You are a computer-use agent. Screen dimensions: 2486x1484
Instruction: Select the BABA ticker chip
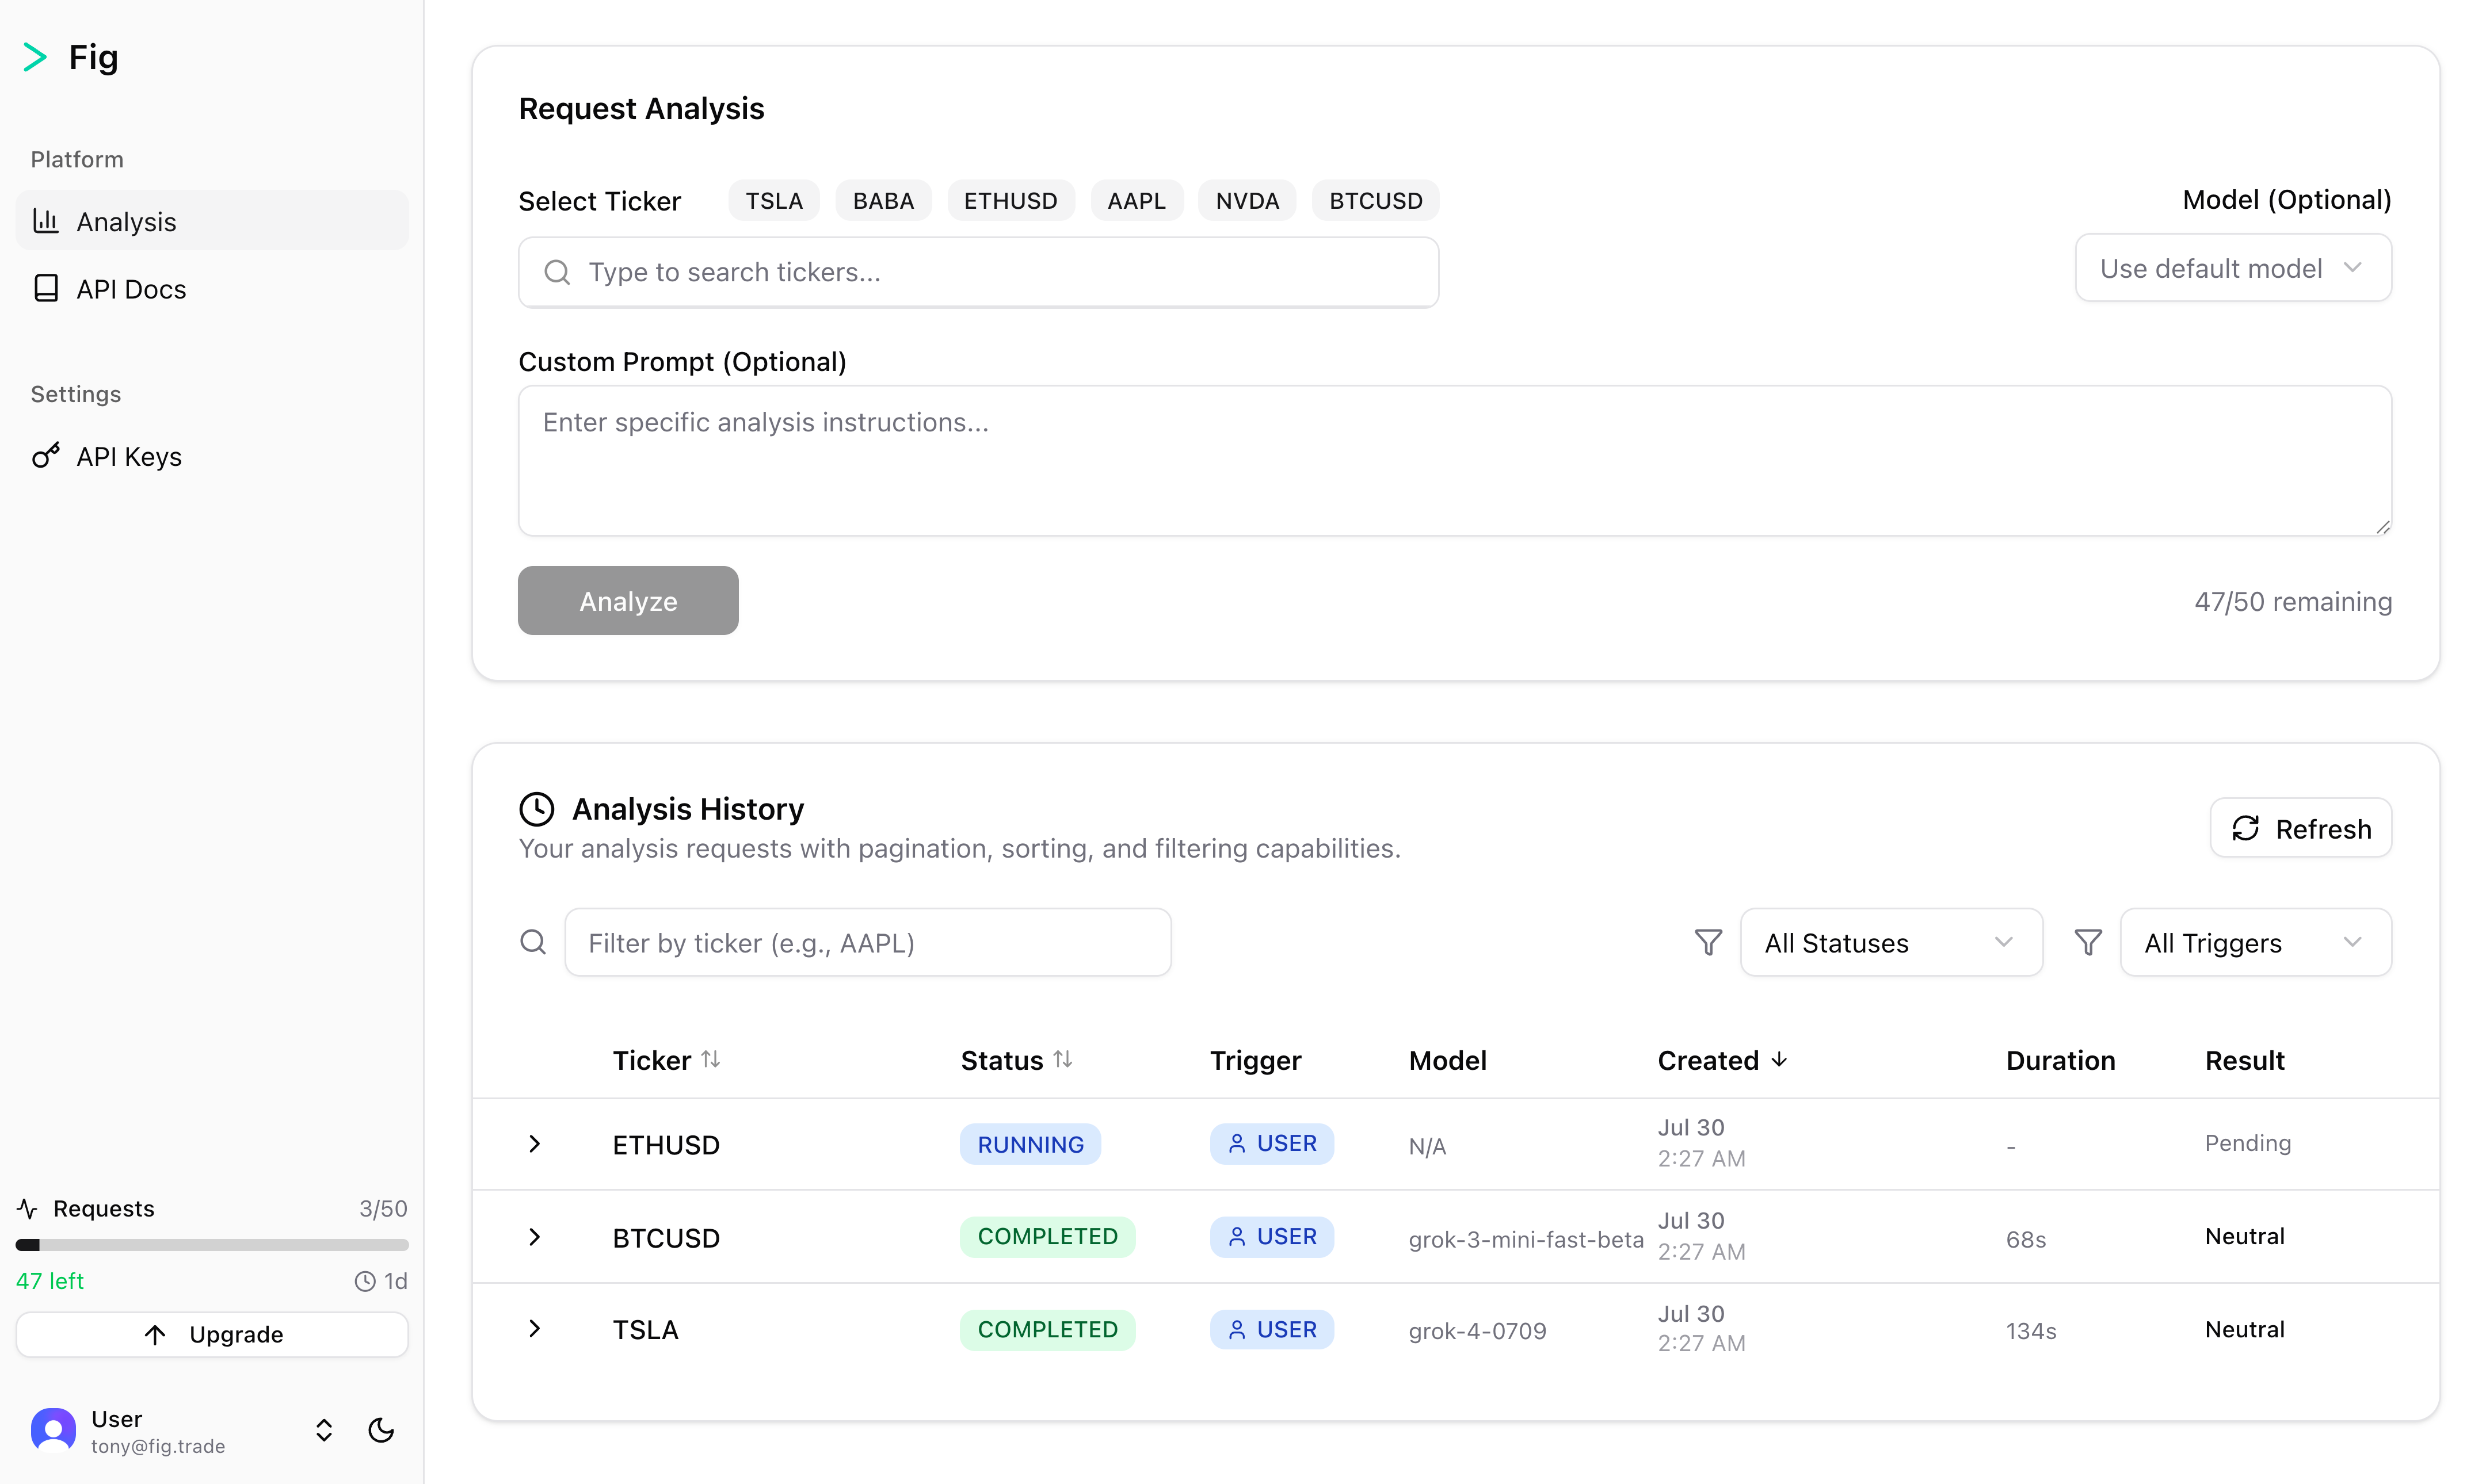(883, 200)
